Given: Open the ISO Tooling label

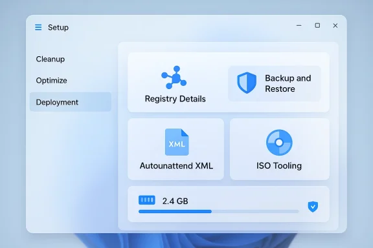Looking at the screenshot, I should pos(279,165).
